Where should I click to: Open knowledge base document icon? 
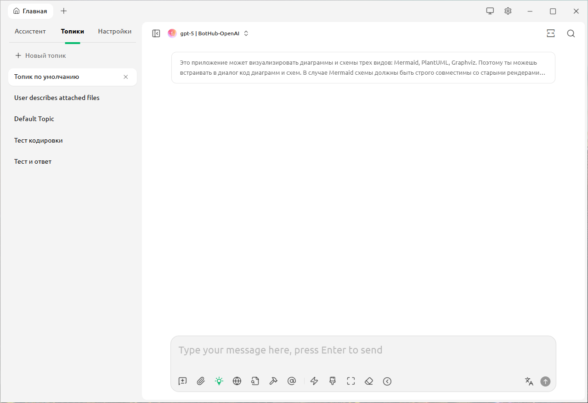255,381
